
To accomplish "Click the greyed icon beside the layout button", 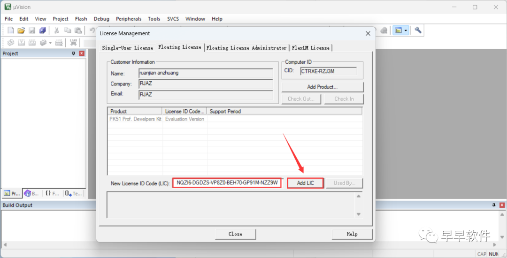I will tap(384, 30).
